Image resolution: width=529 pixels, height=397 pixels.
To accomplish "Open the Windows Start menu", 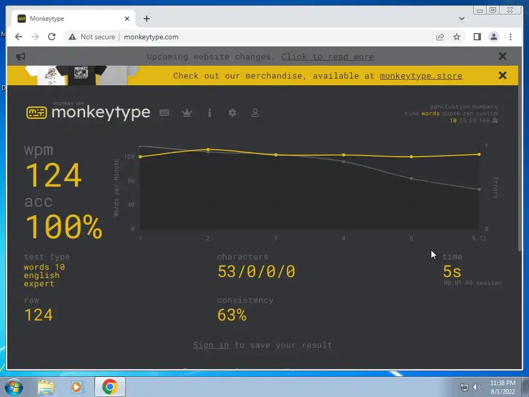I will (13, 387).
